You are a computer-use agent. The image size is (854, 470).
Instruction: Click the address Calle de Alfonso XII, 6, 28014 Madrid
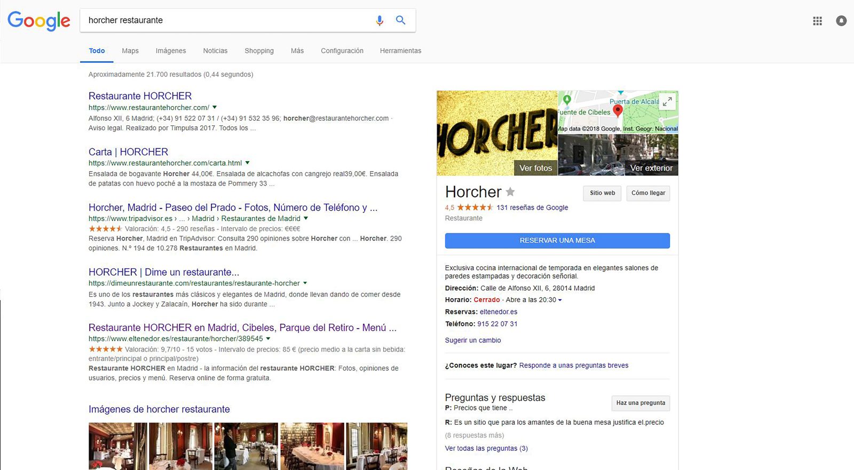click(537, 288)
